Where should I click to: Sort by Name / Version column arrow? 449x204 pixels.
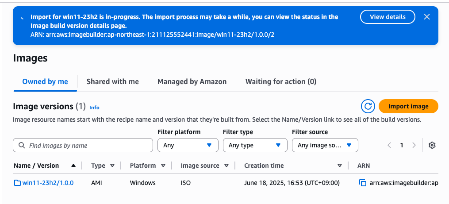click(x=73, y=166)
